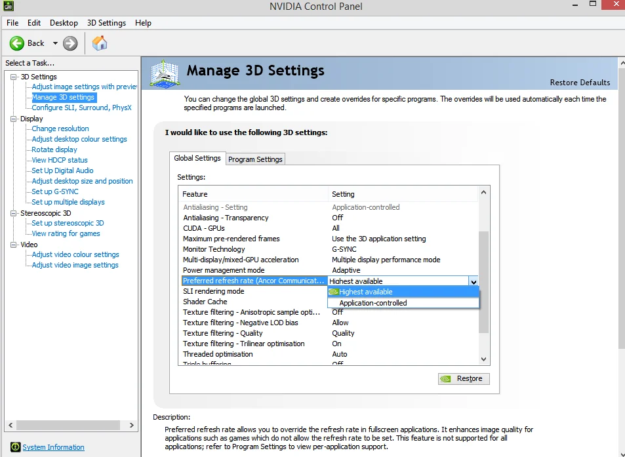
Task: Go to the Home icon in toolbar
Action: (100, 43)
